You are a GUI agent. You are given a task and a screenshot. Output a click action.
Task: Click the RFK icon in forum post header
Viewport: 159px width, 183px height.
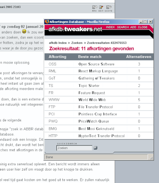95,9
